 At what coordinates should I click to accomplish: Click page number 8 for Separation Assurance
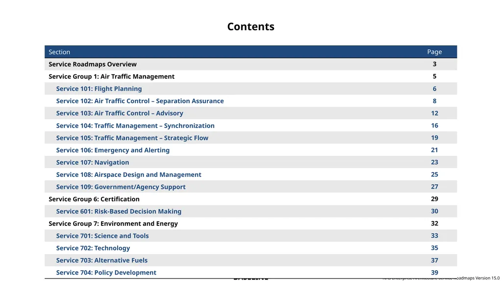[x=434, y=101]
